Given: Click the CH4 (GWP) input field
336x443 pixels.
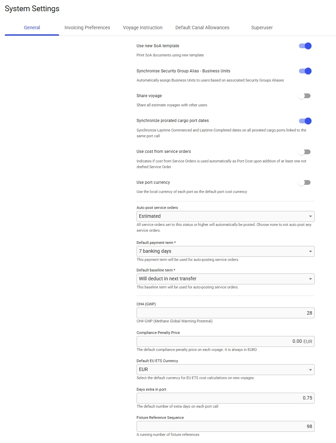Looking at the screenshot, I should tap(225, 313).
